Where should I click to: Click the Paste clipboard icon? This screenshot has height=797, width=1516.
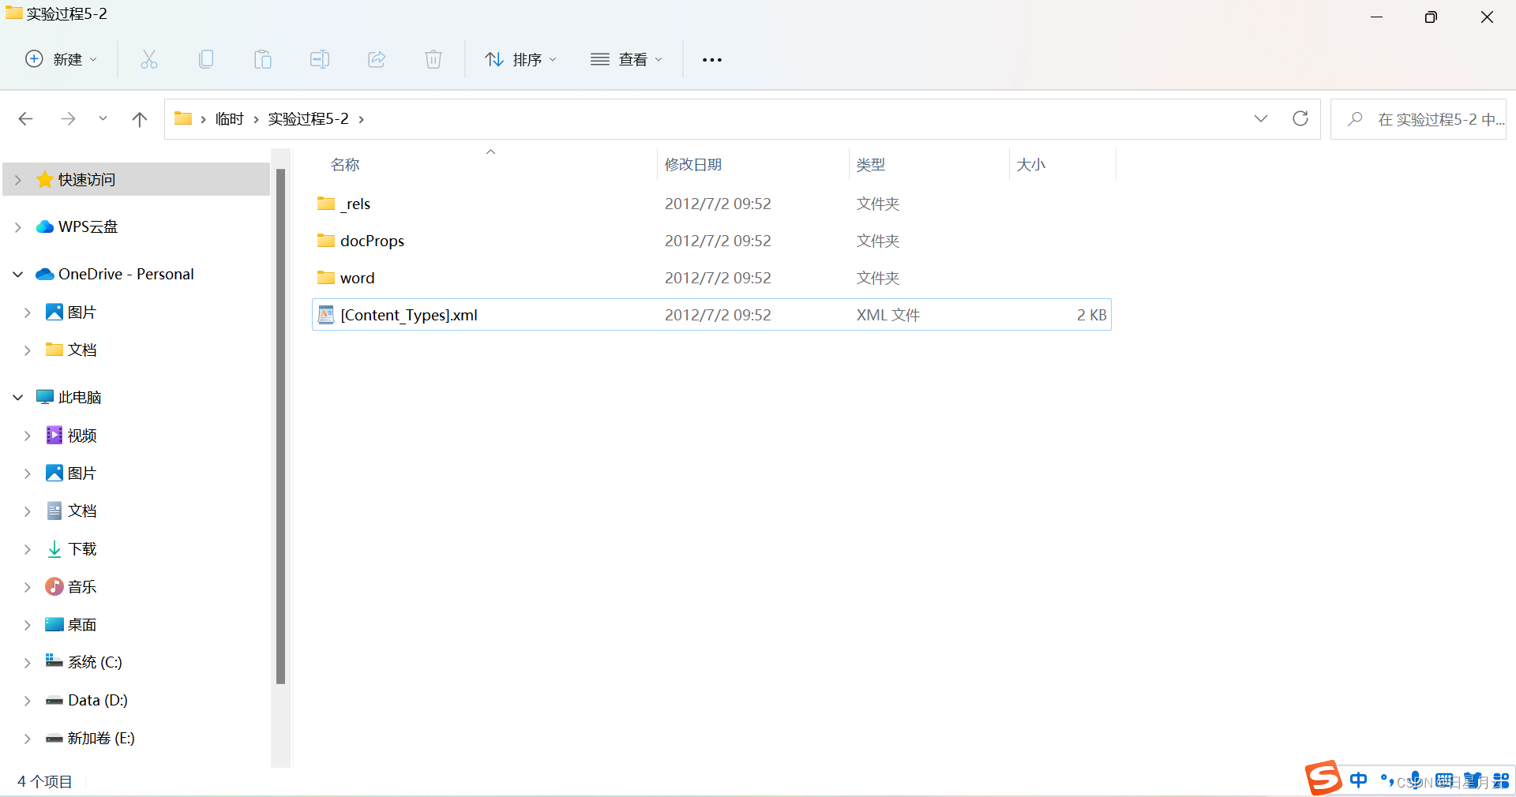click(x=263, y=59)
